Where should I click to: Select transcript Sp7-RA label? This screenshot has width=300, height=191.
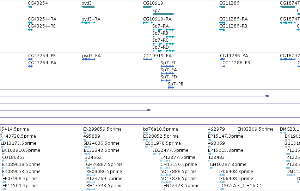point(160,26)
